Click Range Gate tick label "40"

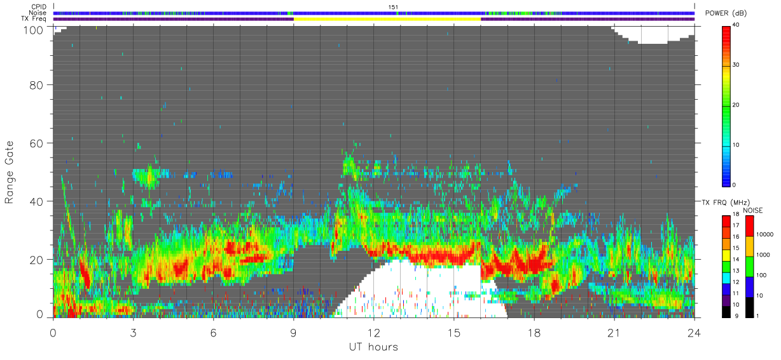tap(36, 201)
